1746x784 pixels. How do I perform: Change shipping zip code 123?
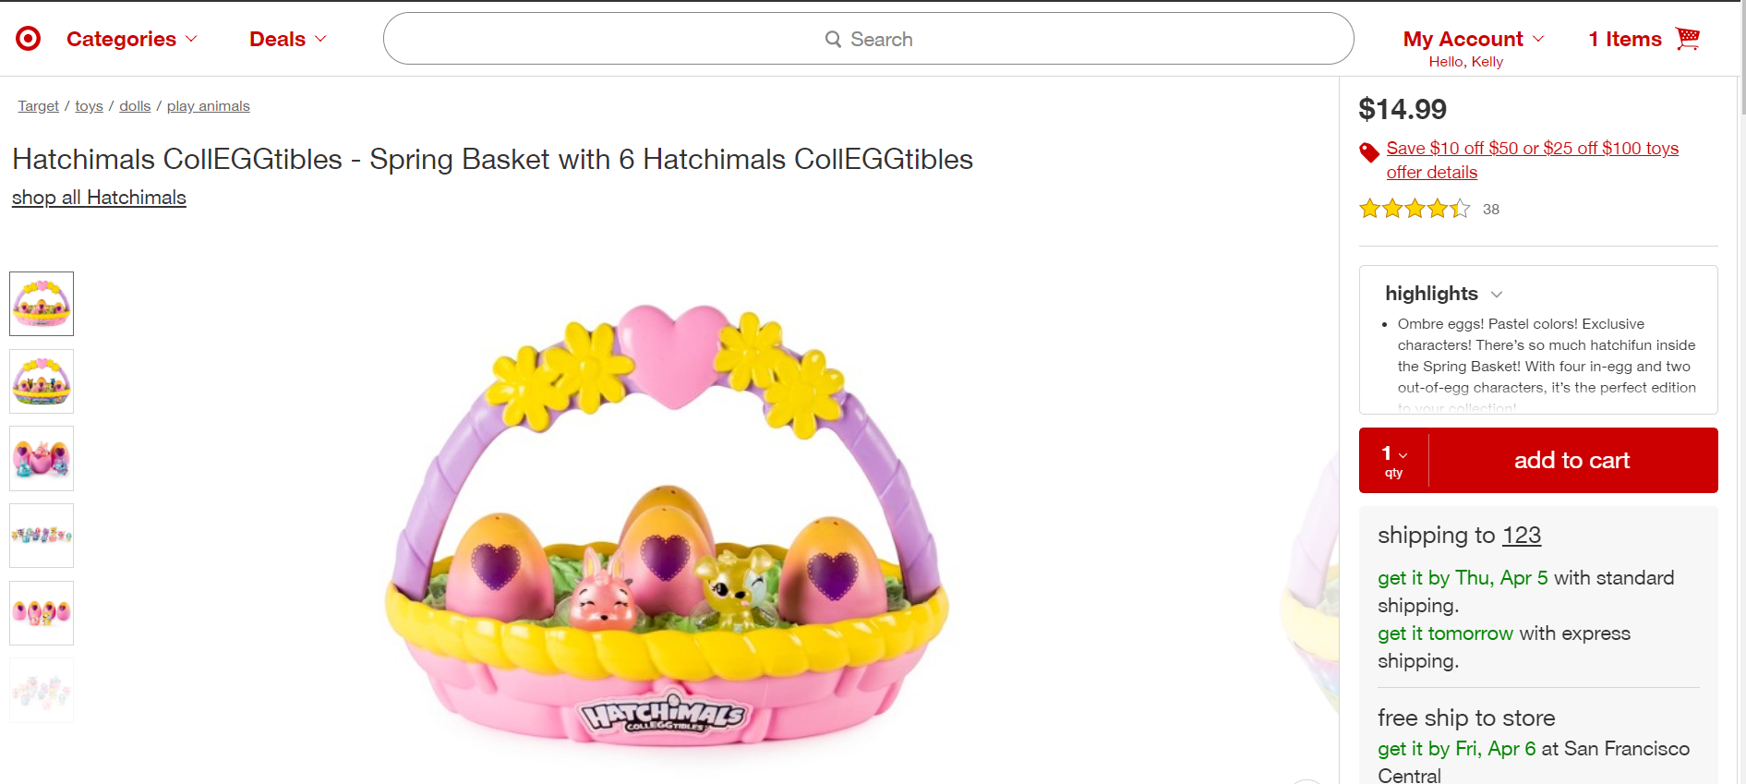(1521, 536)
